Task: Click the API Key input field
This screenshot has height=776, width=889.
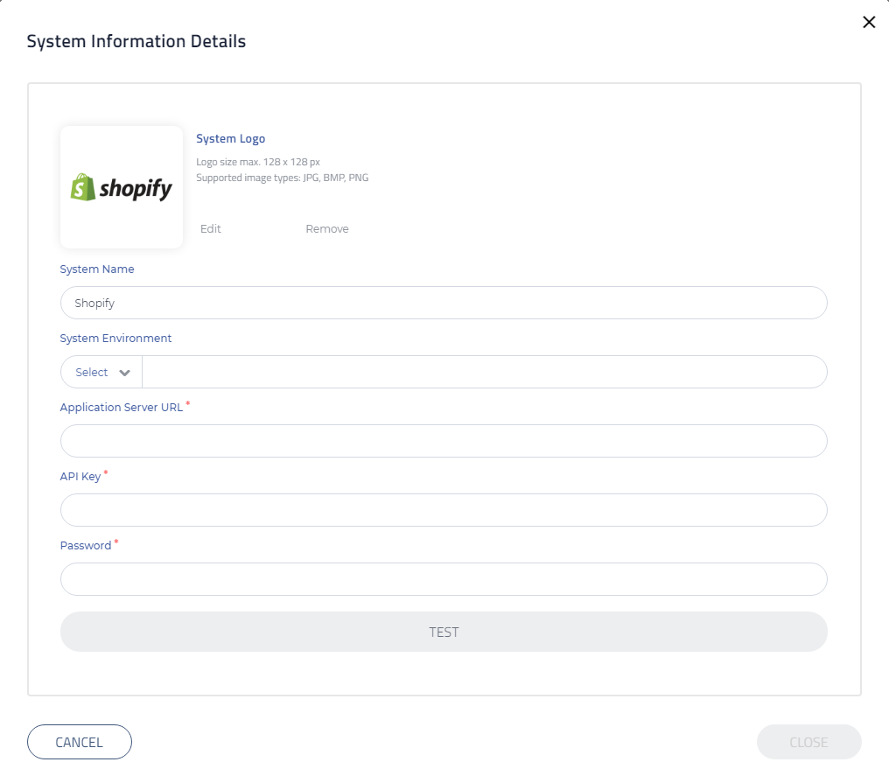Action: coord(444,510)
